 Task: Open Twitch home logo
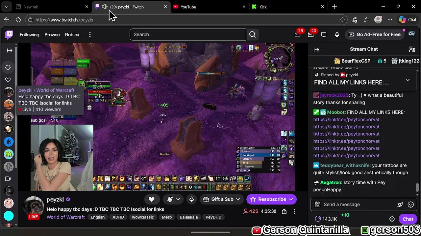pos(9,34)
